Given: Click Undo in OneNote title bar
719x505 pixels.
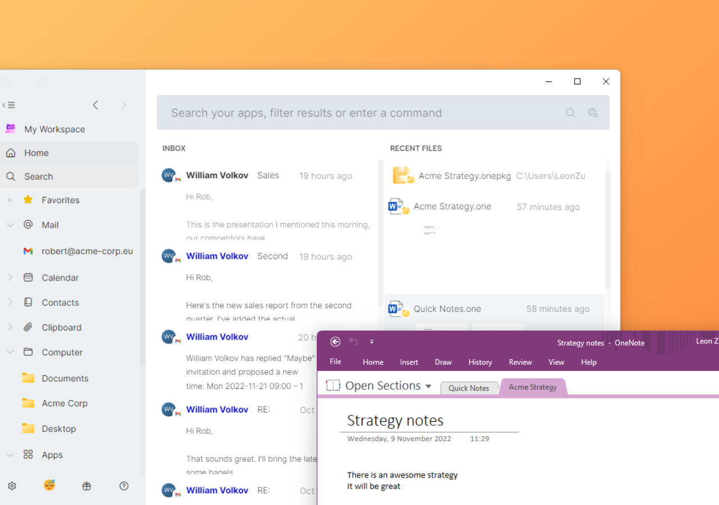Looking at the screenshot, I should pyautogui.click(x=353, y=342).
